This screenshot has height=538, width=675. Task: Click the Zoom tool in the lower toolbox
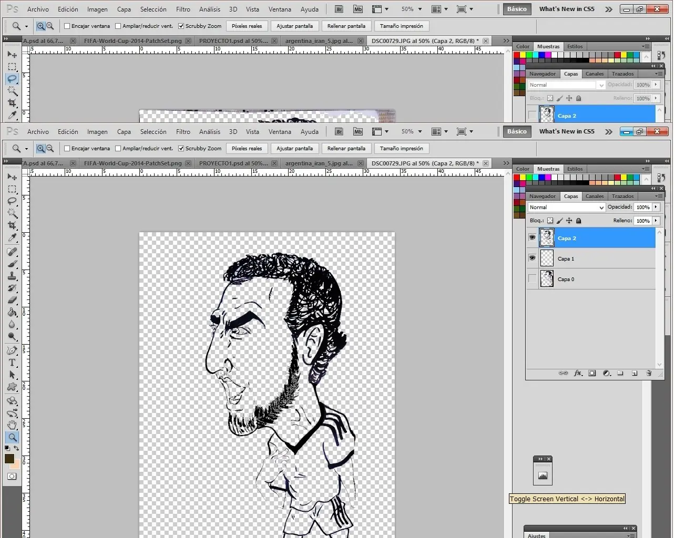click(x=12, y=437)
